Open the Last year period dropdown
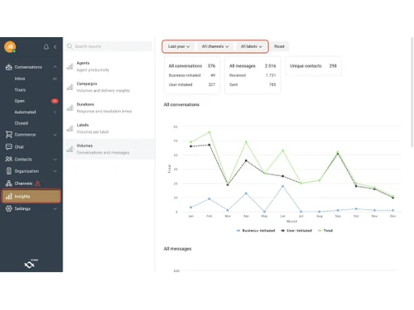 coord(179,46)
